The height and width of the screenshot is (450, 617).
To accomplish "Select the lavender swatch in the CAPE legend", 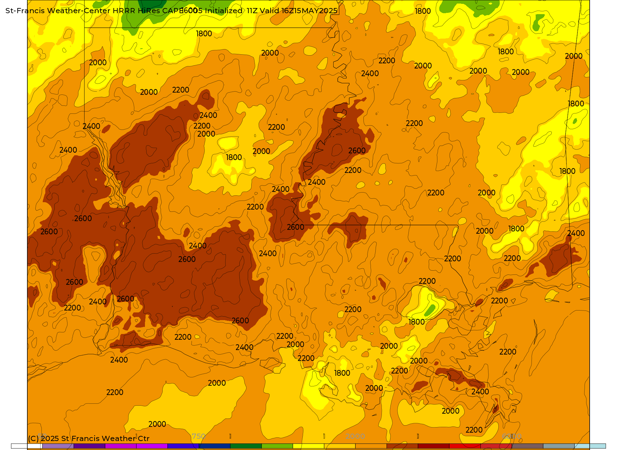I will [58, 446].
